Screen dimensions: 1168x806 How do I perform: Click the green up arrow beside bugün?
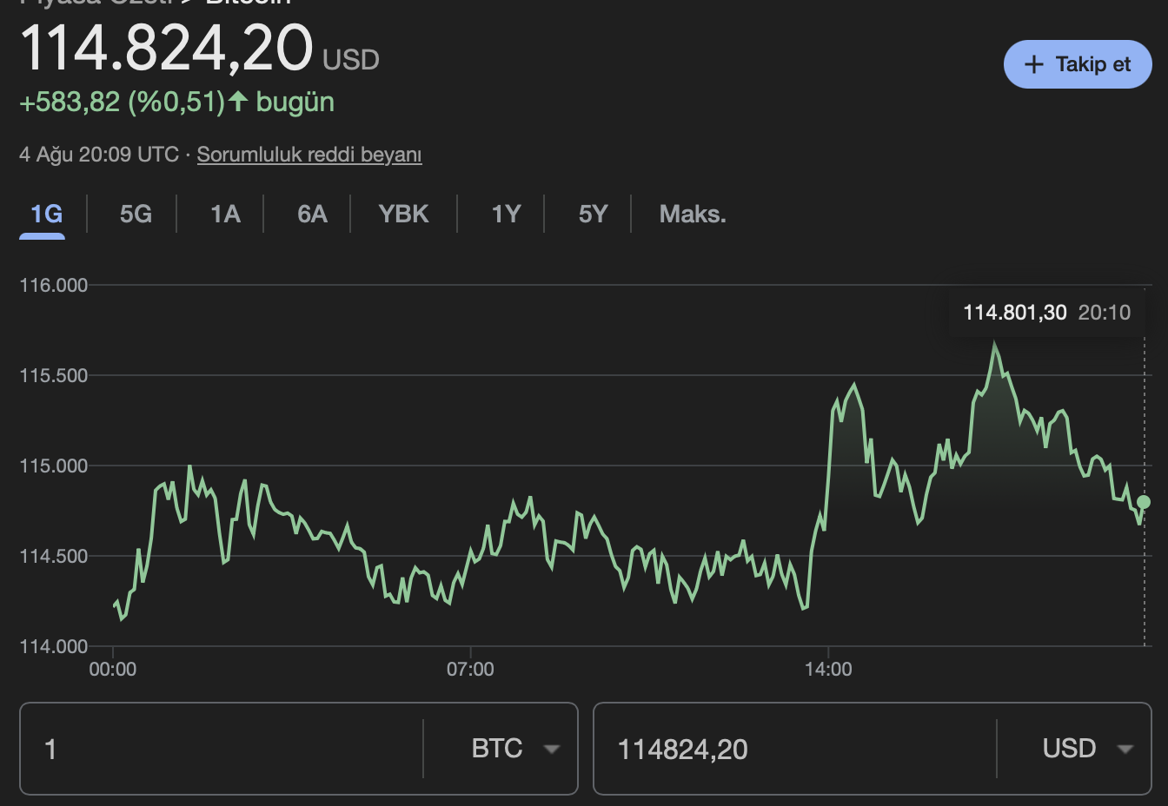[x=238, y=102]
